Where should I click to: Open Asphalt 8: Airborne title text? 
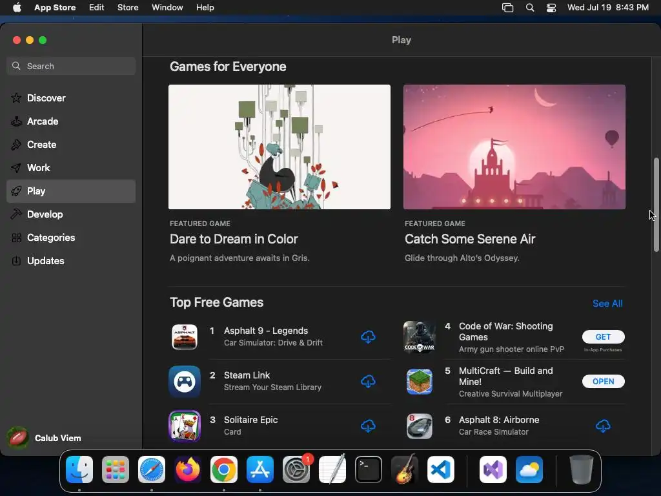point(499,420)
